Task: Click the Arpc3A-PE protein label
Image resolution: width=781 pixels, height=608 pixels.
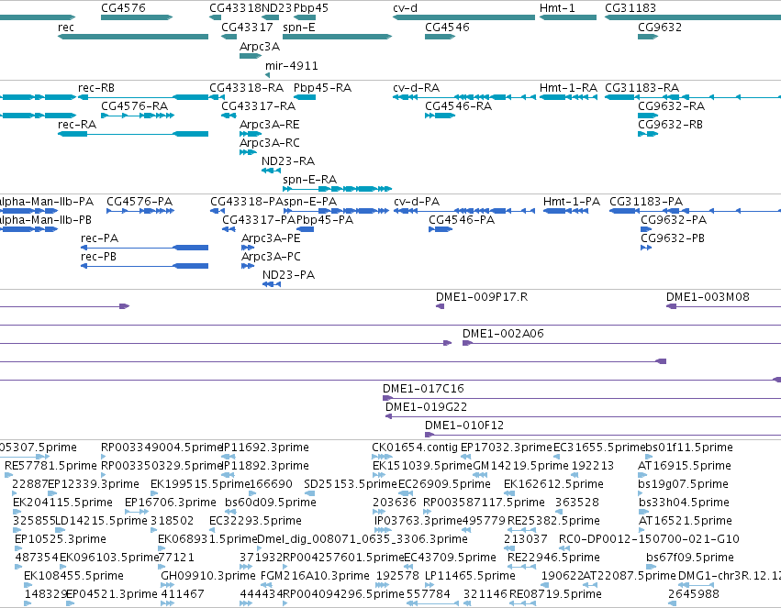Action: (x=271, y=238)
